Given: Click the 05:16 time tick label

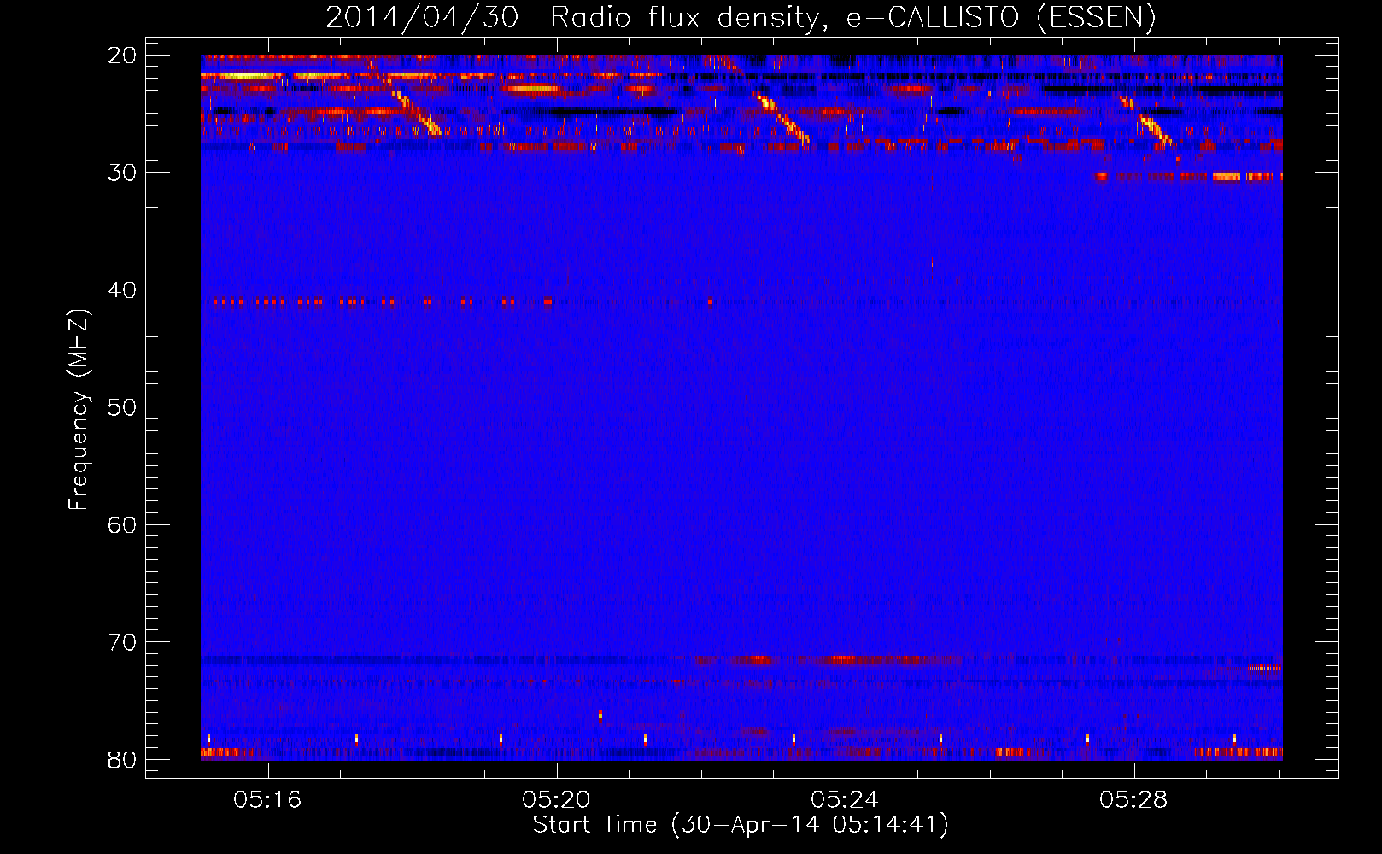Looking at the screenshot, I should tap(268, 800).
